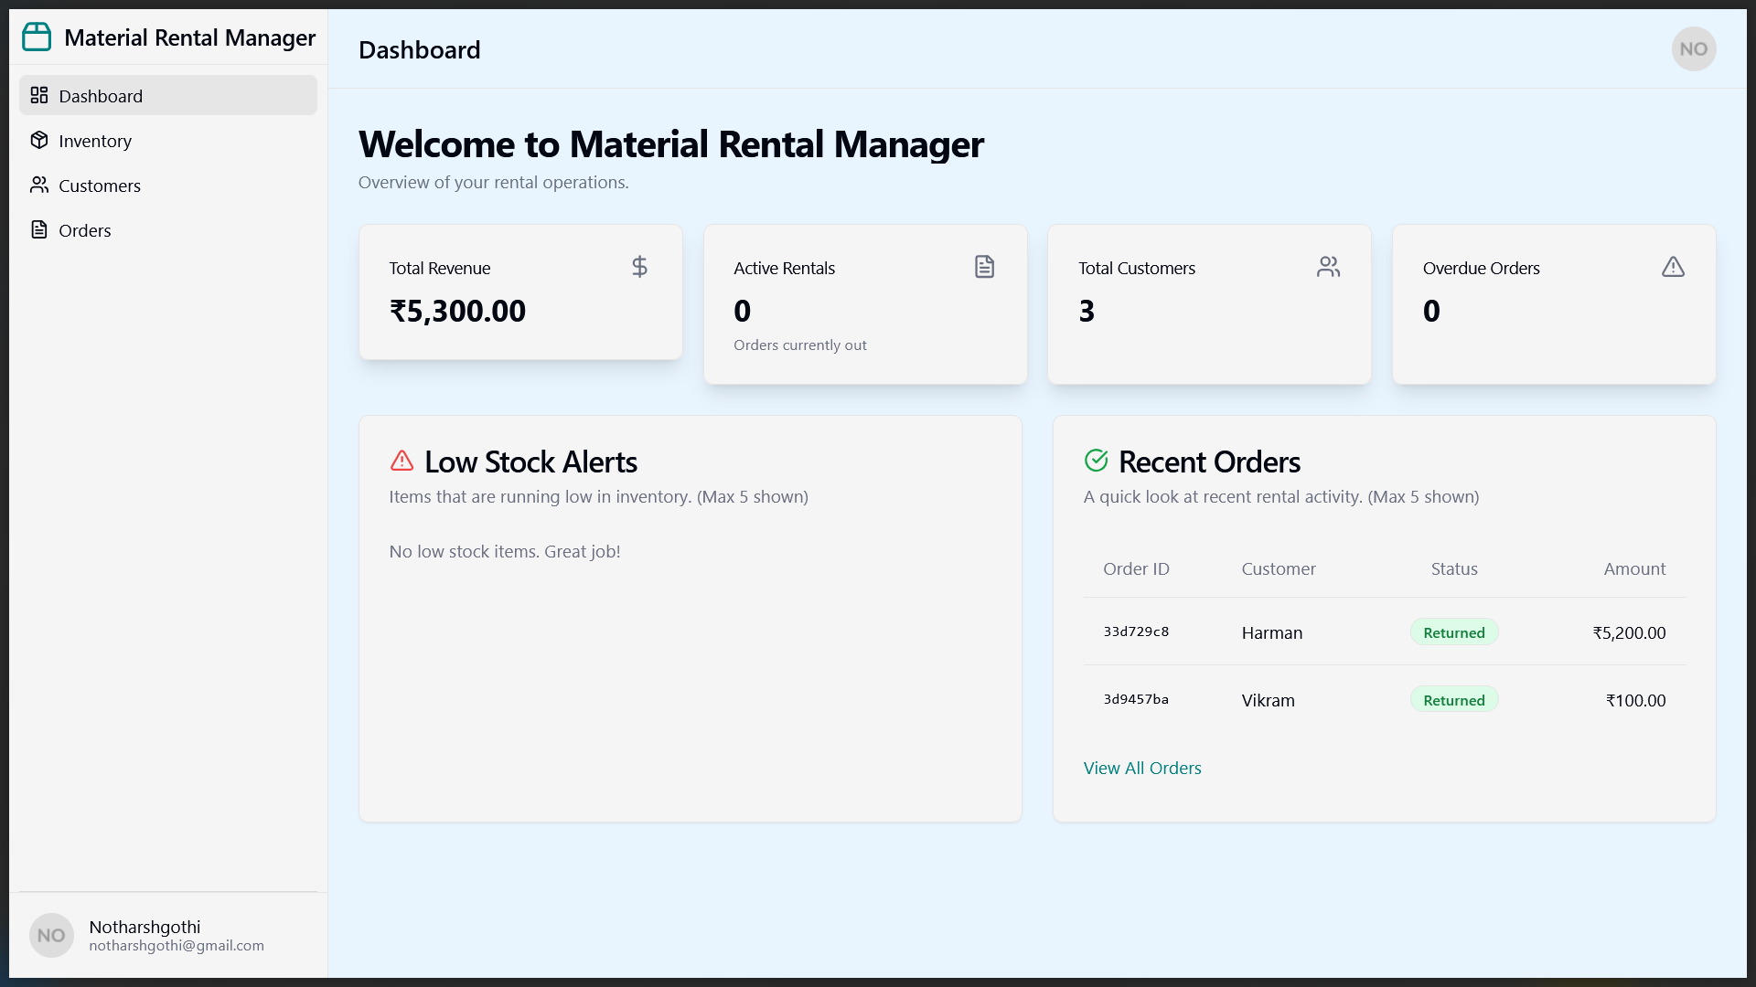1756x987 pixels.
Task: Click the ₹100.00 amount cell
Action: 1635,700
